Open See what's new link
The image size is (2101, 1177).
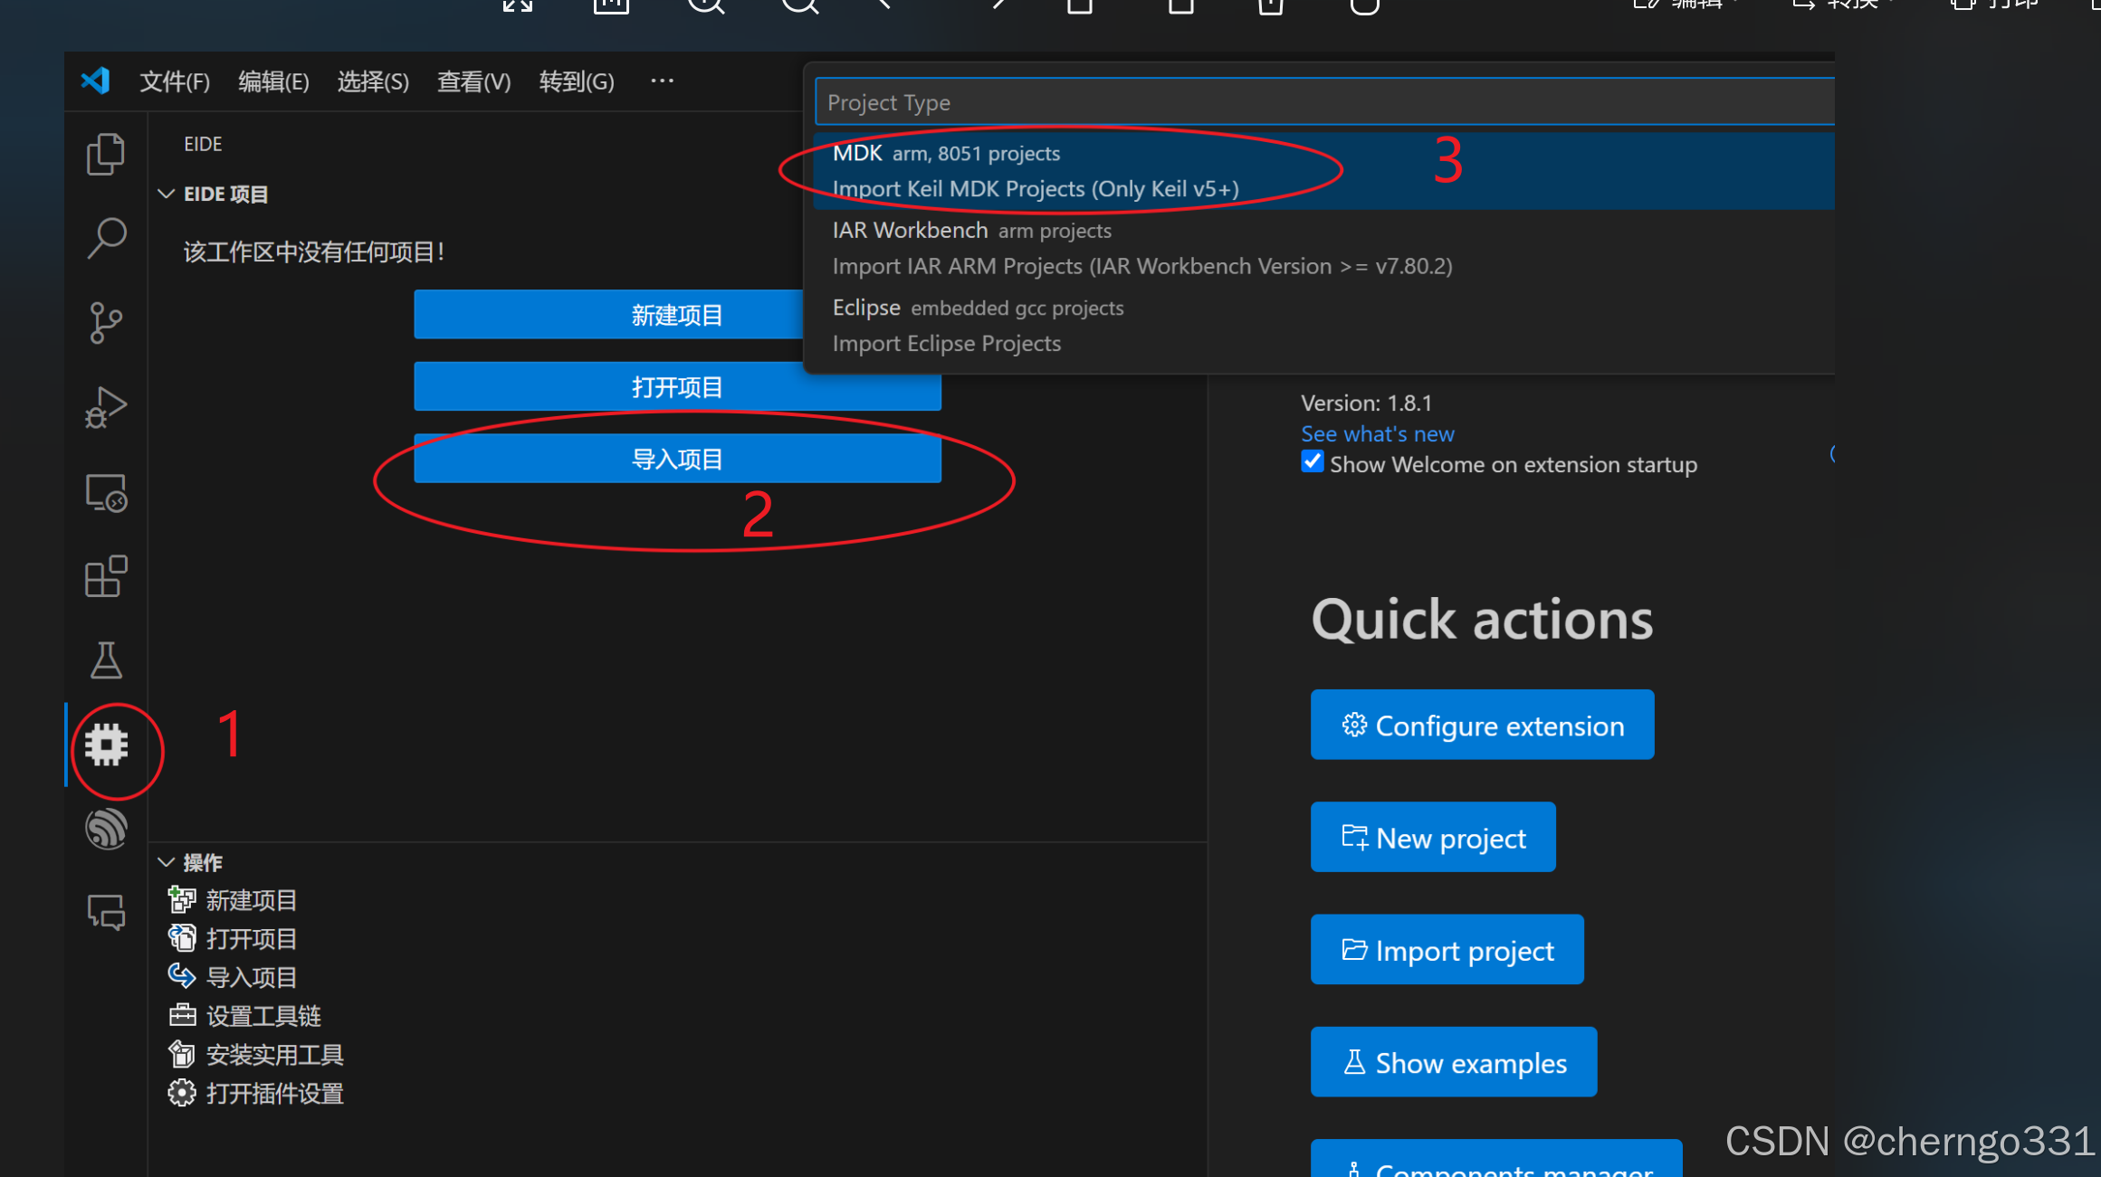click(1377, 433)
